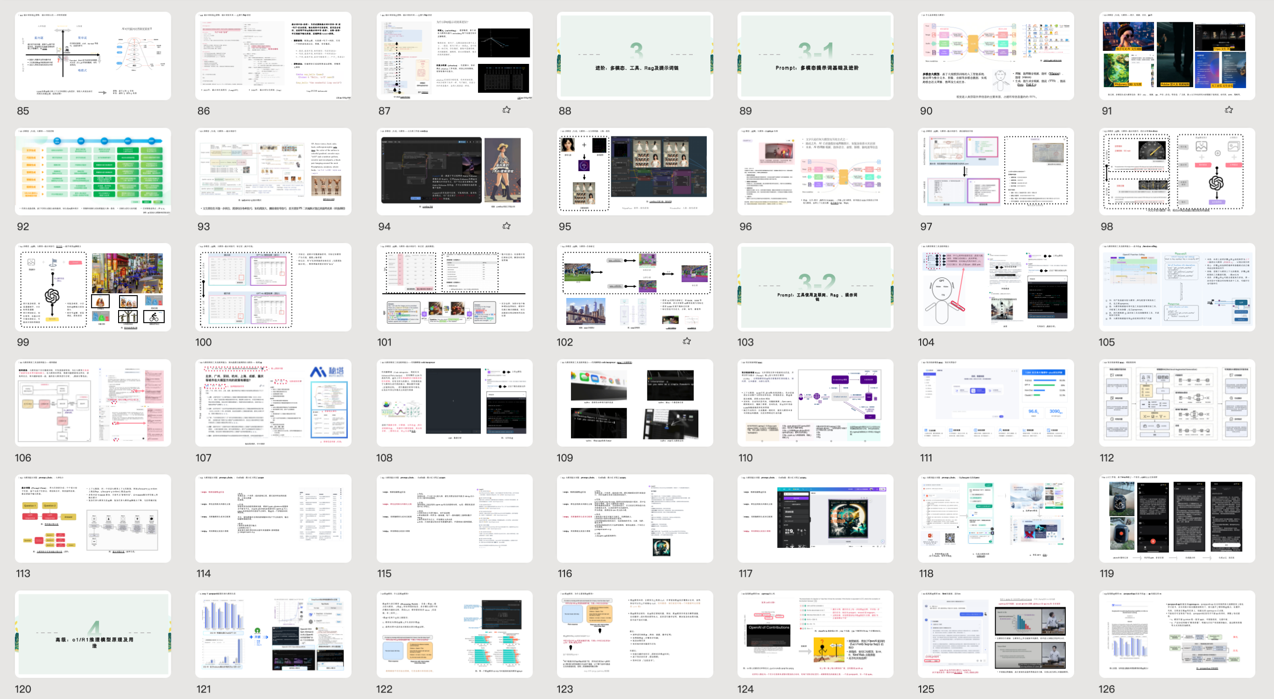Select slide 124 with yellow stick figure
This screenshot has width=1274, height=699.
coord(815,634)
